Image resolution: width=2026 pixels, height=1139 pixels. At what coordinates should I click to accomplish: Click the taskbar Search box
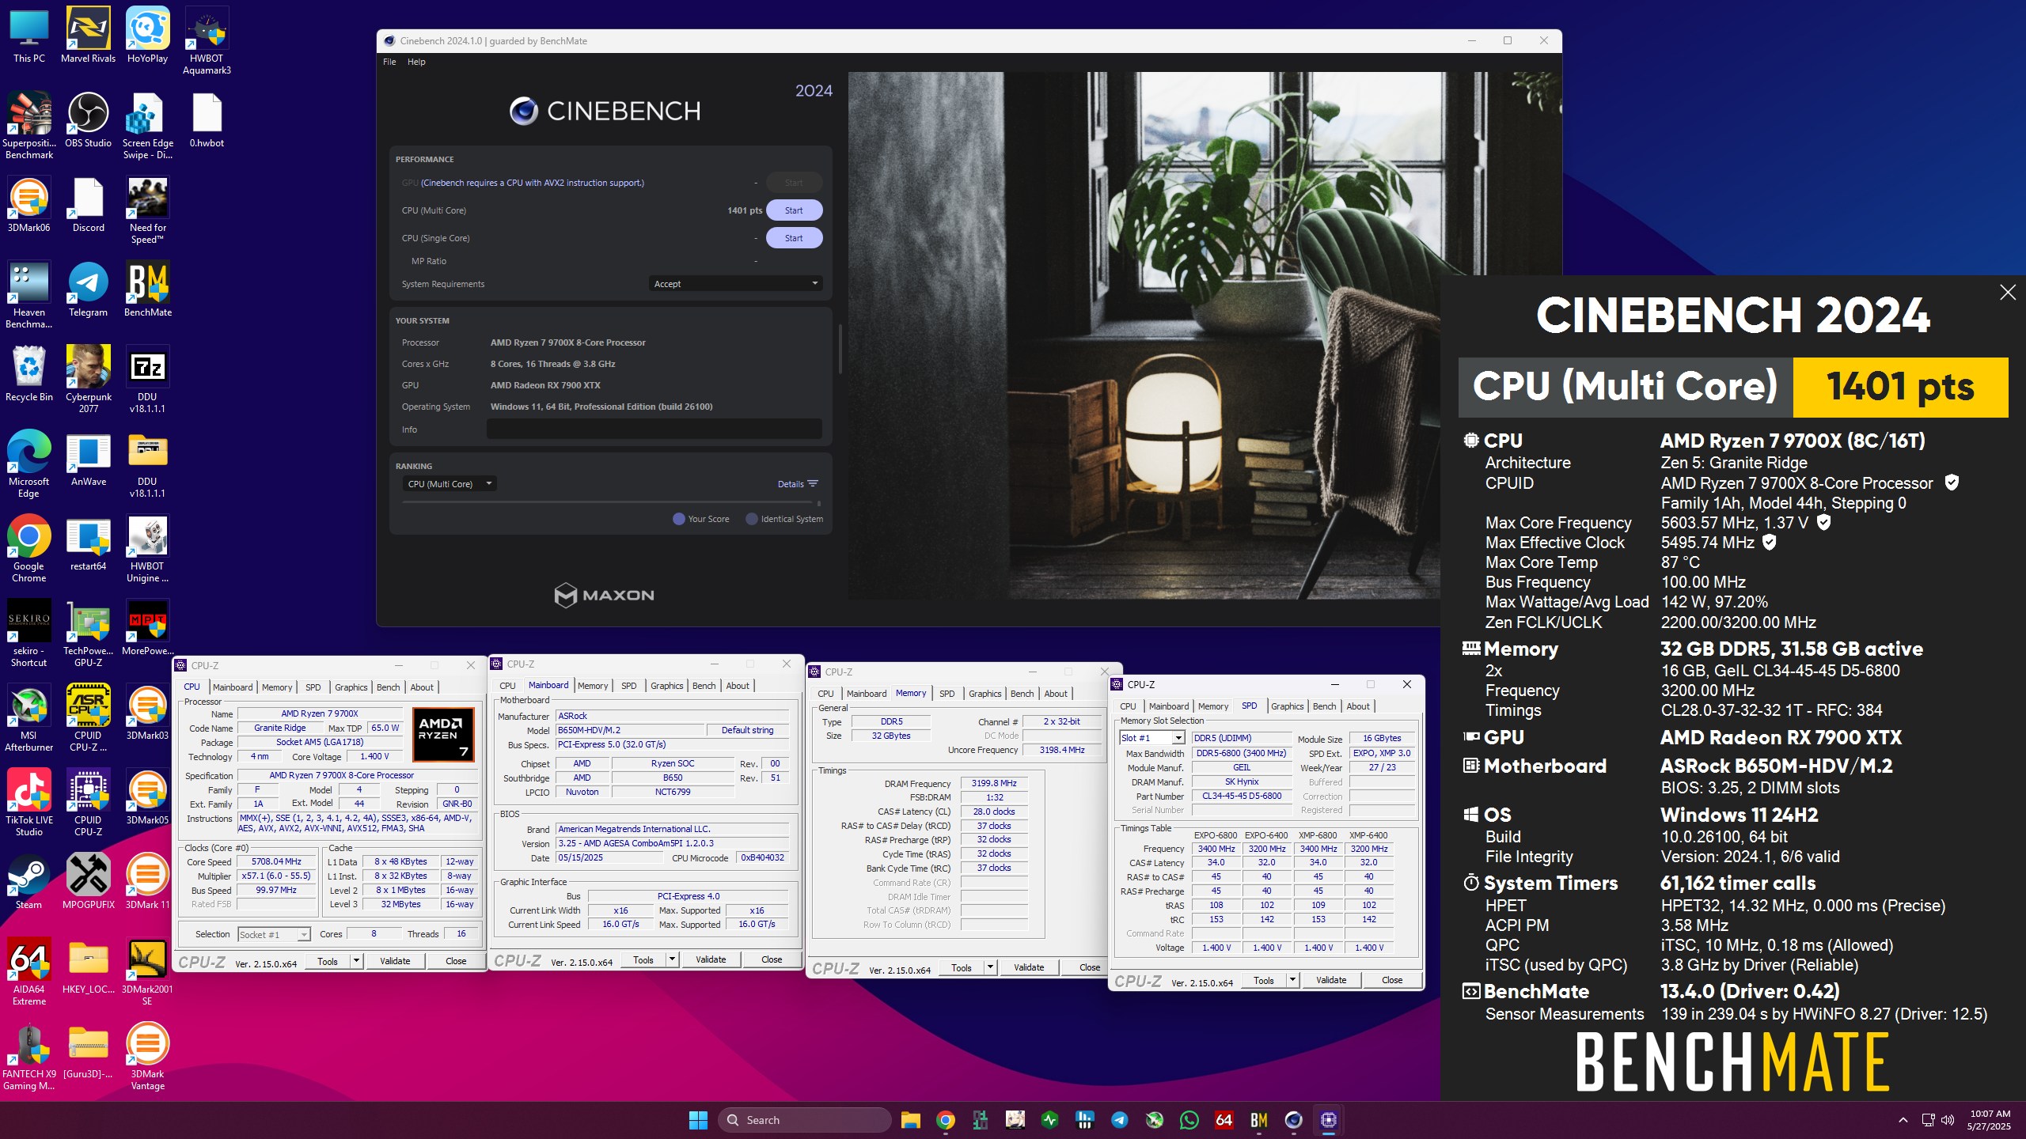click(804, 1120)
